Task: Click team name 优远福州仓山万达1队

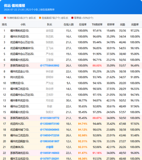Action: click(22, 42)
